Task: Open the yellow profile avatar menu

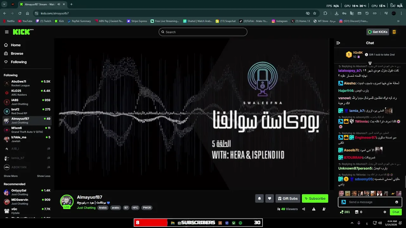Action: 394,32
